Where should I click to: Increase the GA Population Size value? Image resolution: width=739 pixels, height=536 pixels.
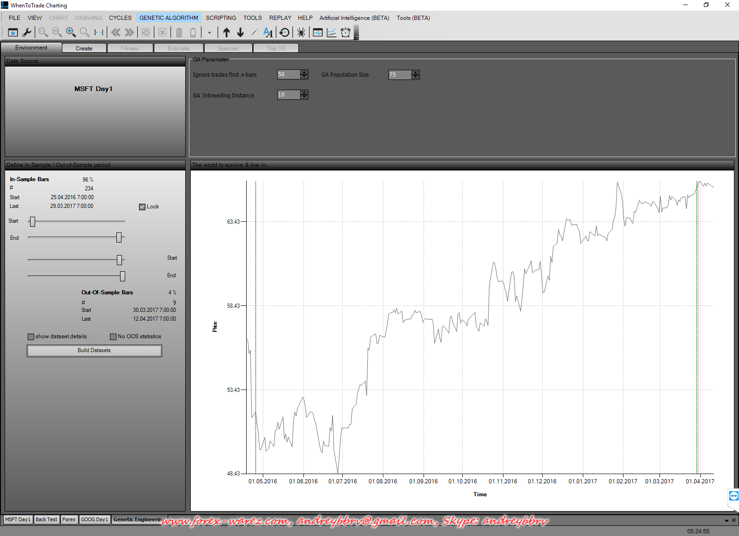(416, 73)
